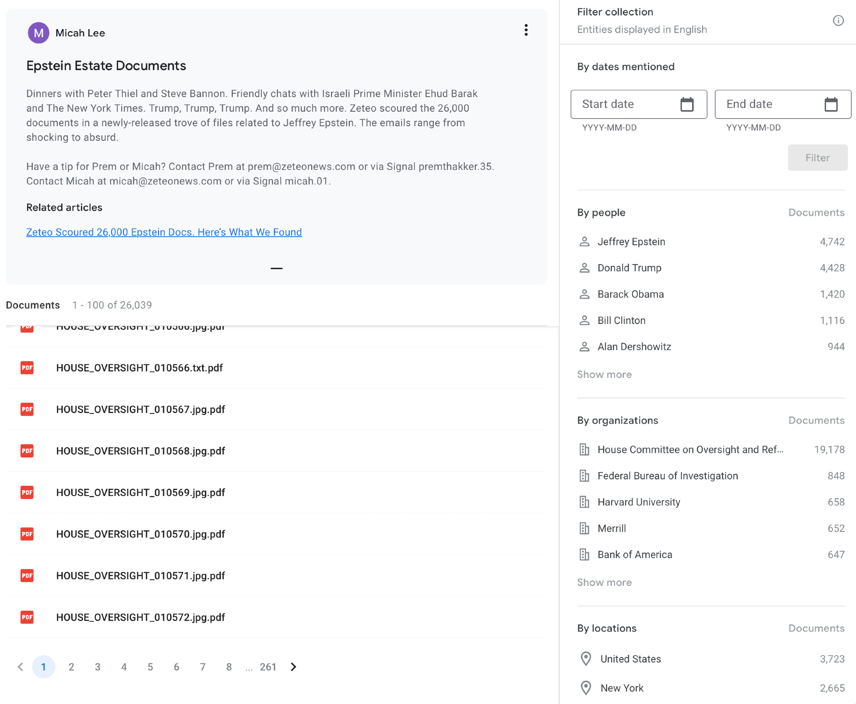Go to next page with right chevron
The width and height of the screenshot is (856, 704).
[294, 667]
